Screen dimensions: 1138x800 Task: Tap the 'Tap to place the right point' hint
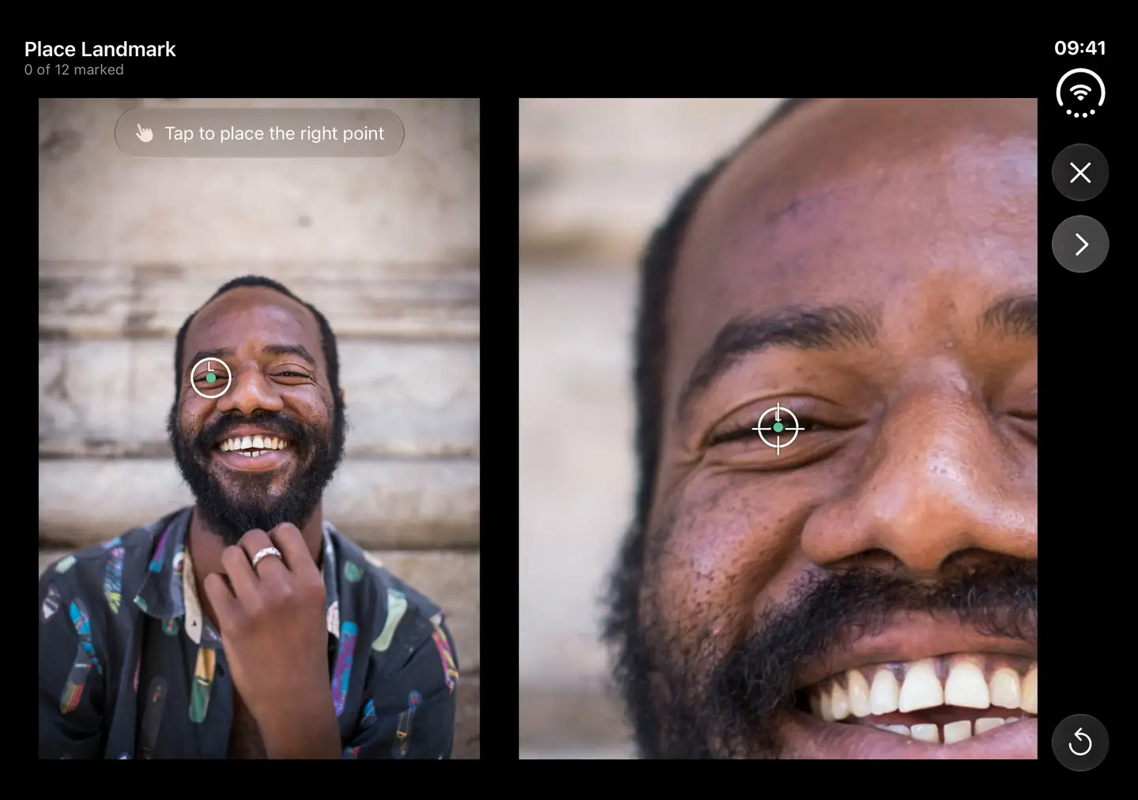point(259,133)
